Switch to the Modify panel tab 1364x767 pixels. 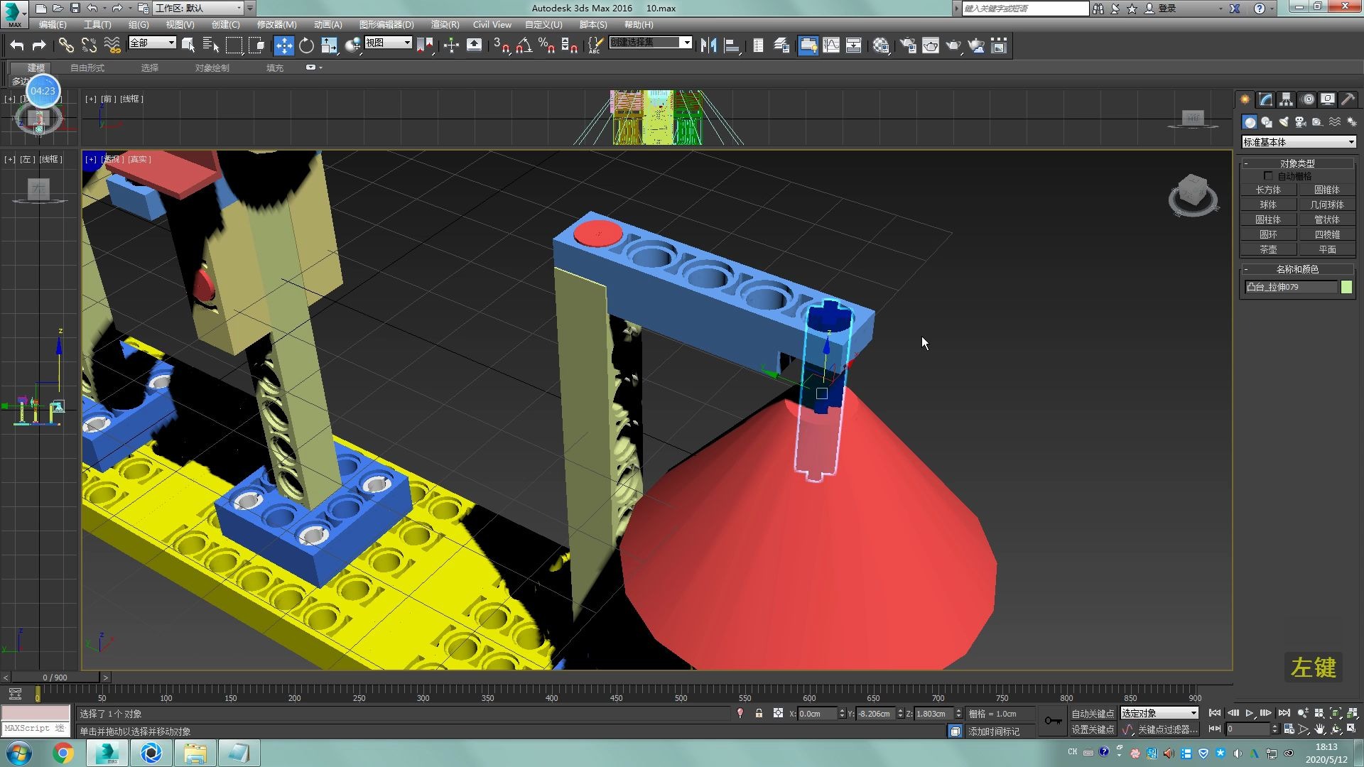point(1265,99)
